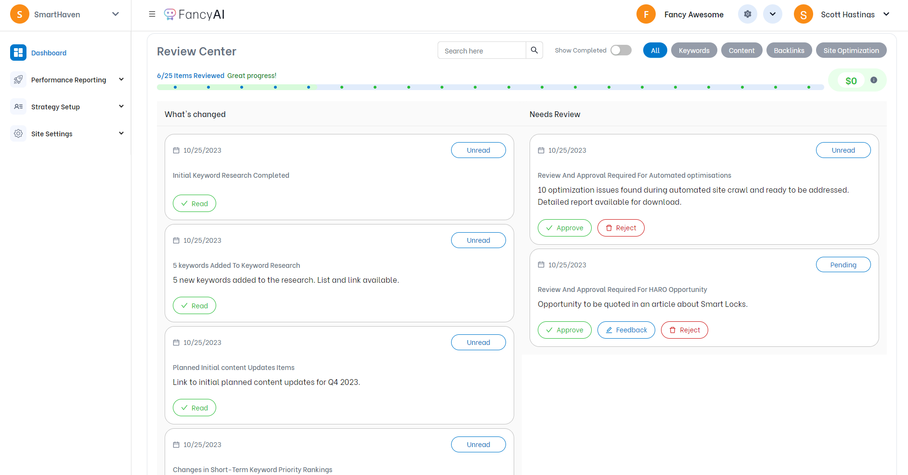Image resolution: width=908 pixels, height=475 pixels.
Task: Click the Search here input field
Action: pyautogui.click(x=481, y=51)
